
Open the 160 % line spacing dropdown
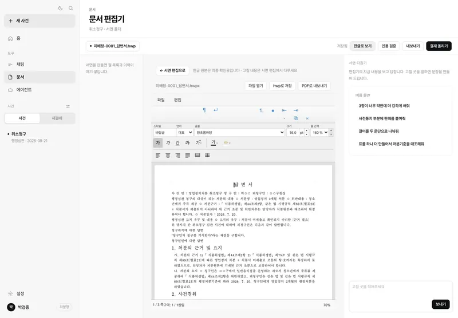point(320,133)
